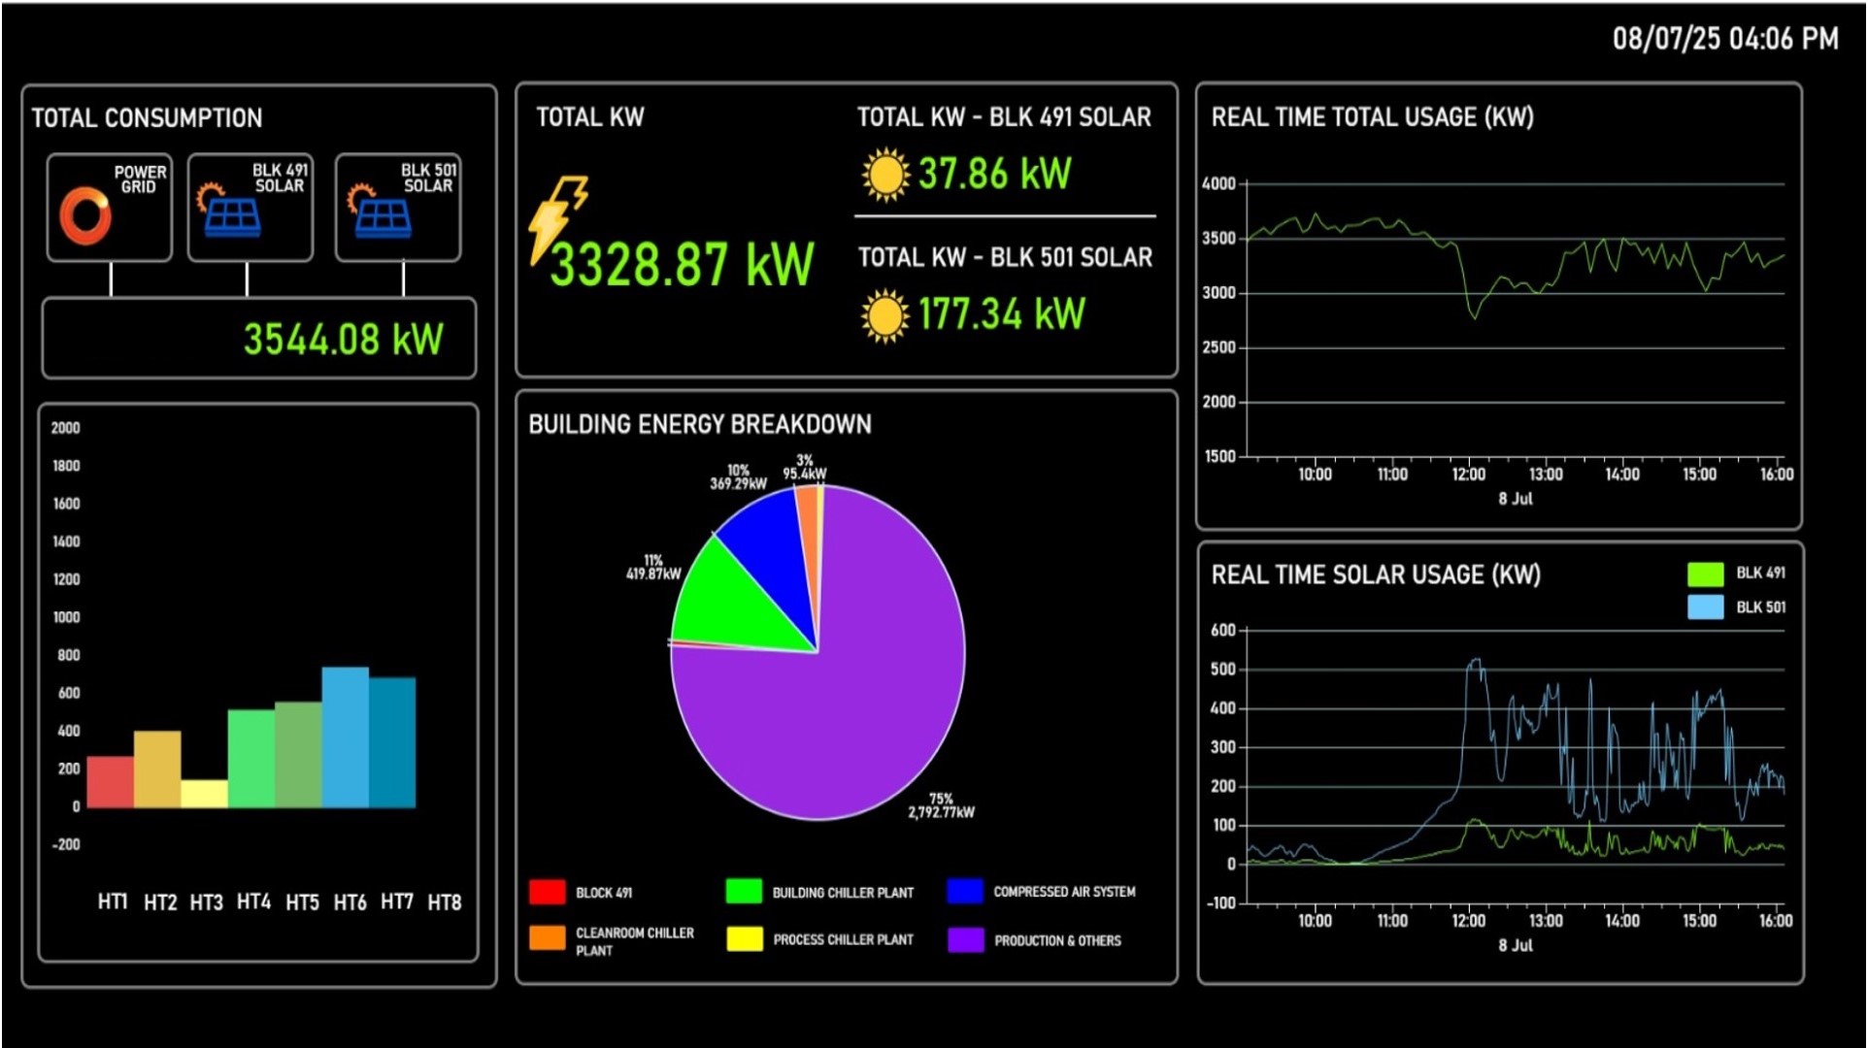1868x1048 pixels.
Task: Click the sun icon beside 177.34 kW
Action: 884,315
